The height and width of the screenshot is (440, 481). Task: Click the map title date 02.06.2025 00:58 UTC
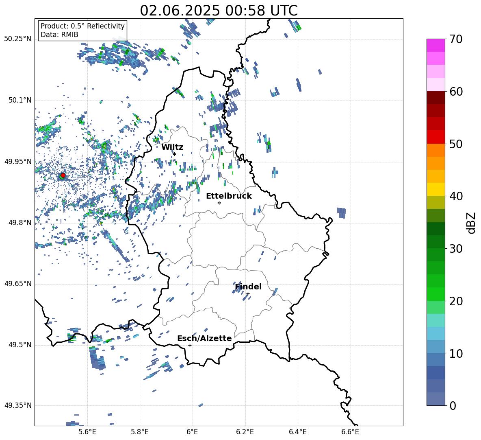tap(219, 11)
